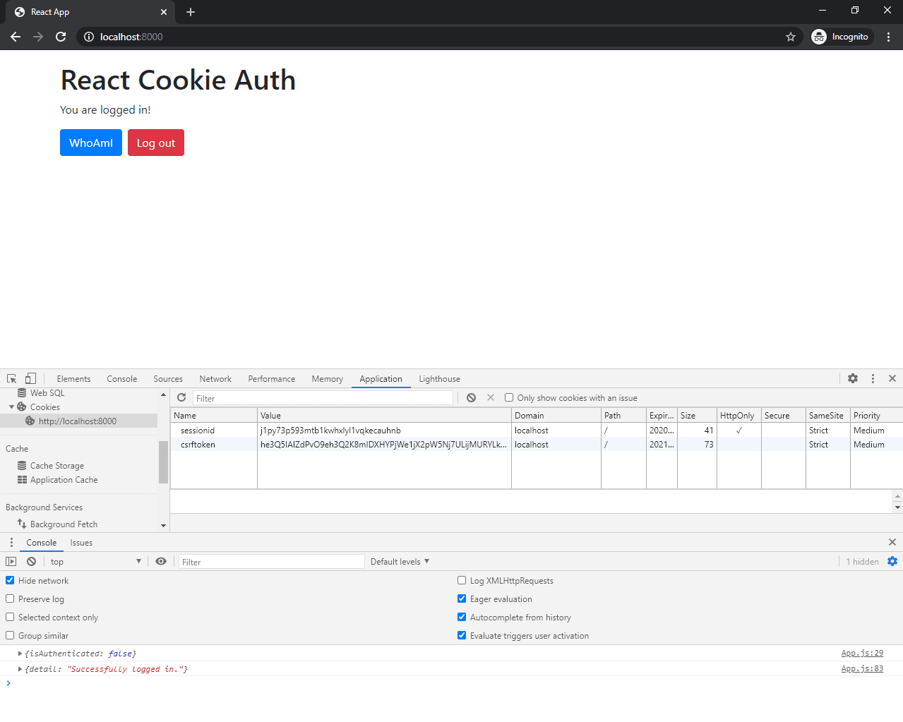This screenshot has width=903, height=722.
Task: Clear the console output
Action: 31,561
